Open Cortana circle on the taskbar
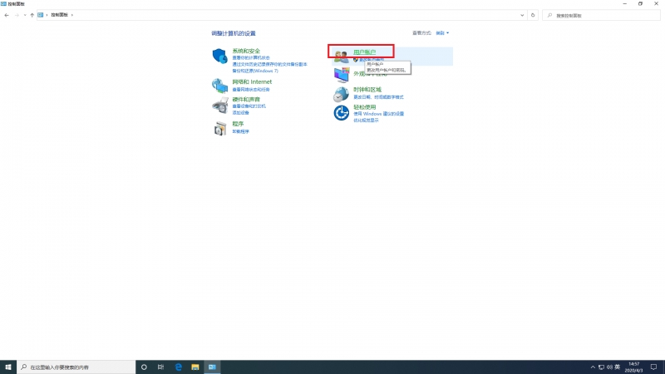Viewport: 665px width, 374px height. 144,367
